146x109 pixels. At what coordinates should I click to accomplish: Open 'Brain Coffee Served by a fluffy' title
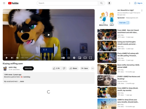point(128,66)
